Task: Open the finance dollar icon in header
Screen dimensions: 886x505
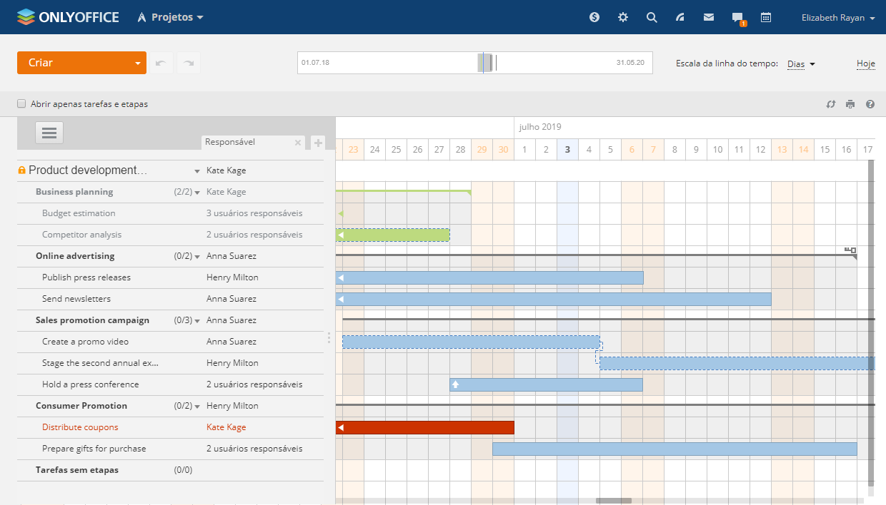Action: [594, 17]
